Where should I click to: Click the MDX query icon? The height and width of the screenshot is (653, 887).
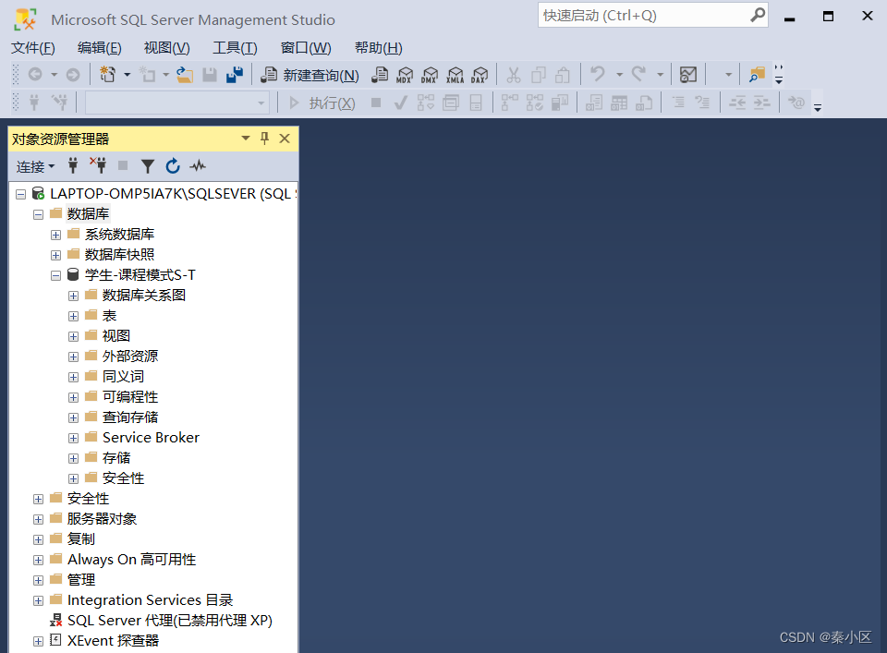pyautogui.click(x=405, y=75)
